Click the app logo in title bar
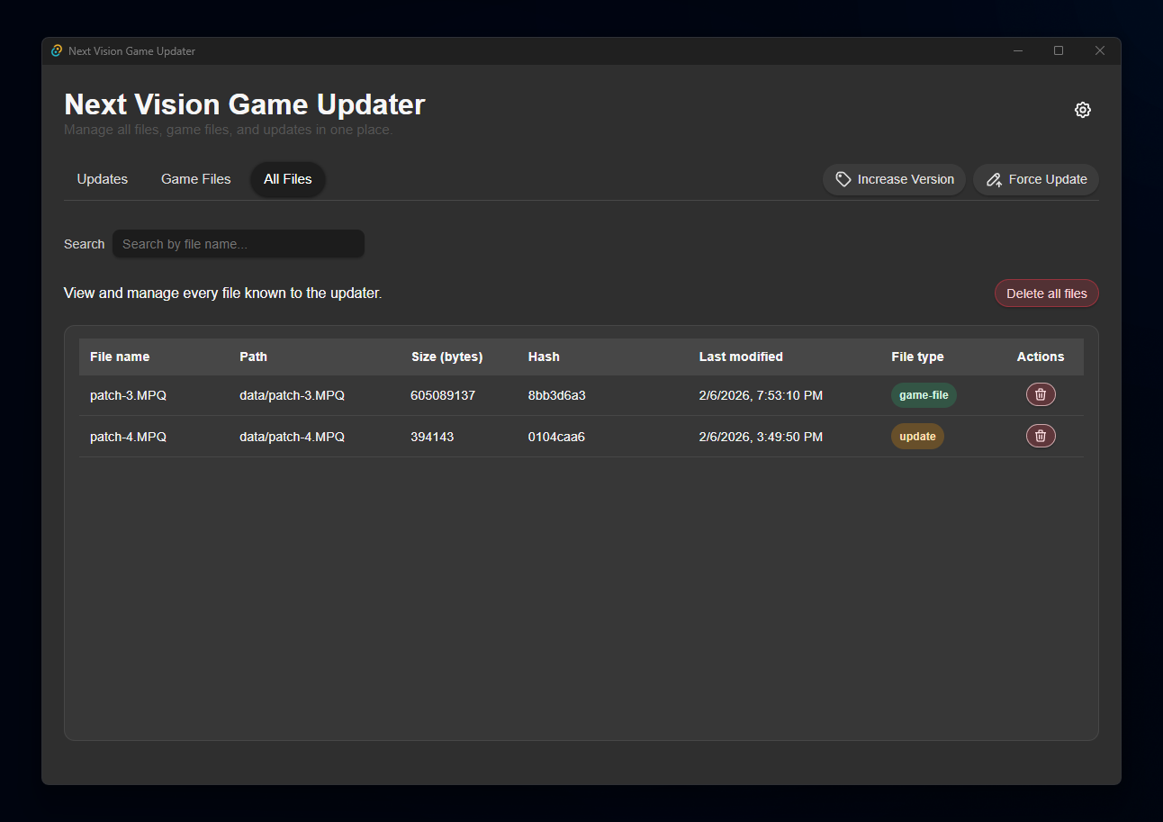 (57, 51)
